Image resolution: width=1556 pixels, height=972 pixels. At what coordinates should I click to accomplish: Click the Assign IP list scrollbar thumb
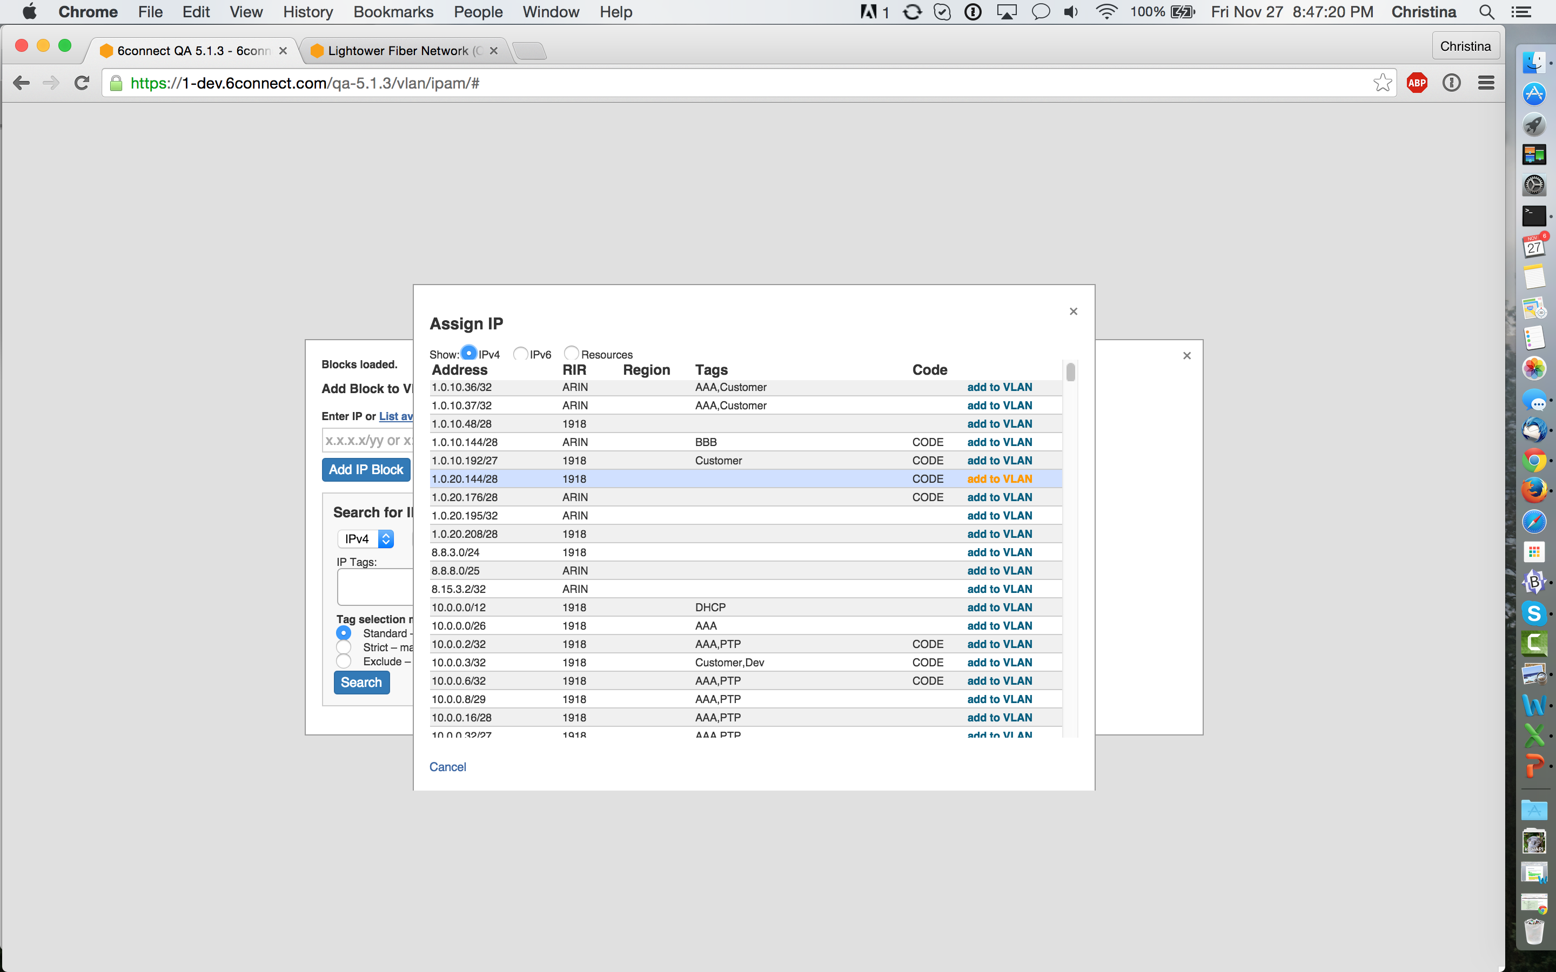[1070, 372]
